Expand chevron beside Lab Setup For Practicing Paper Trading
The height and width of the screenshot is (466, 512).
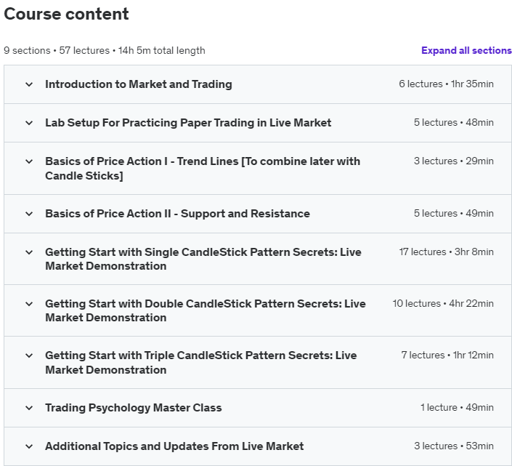click(29, 123)
